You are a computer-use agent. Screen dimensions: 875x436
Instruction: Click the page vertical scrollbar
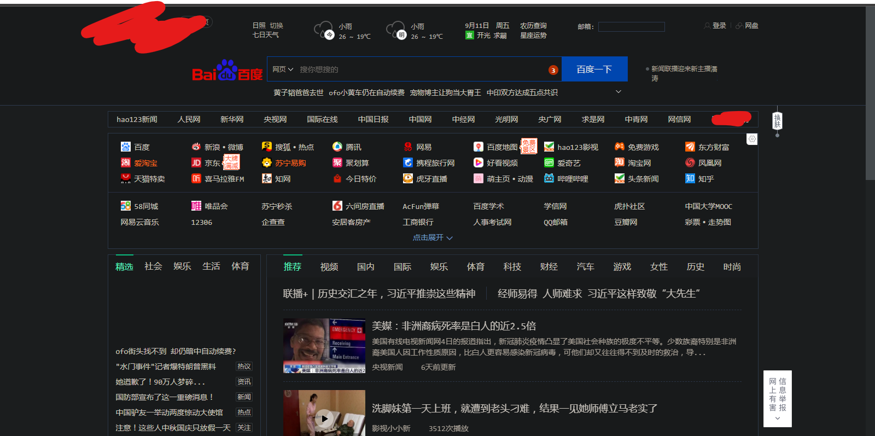870,93
